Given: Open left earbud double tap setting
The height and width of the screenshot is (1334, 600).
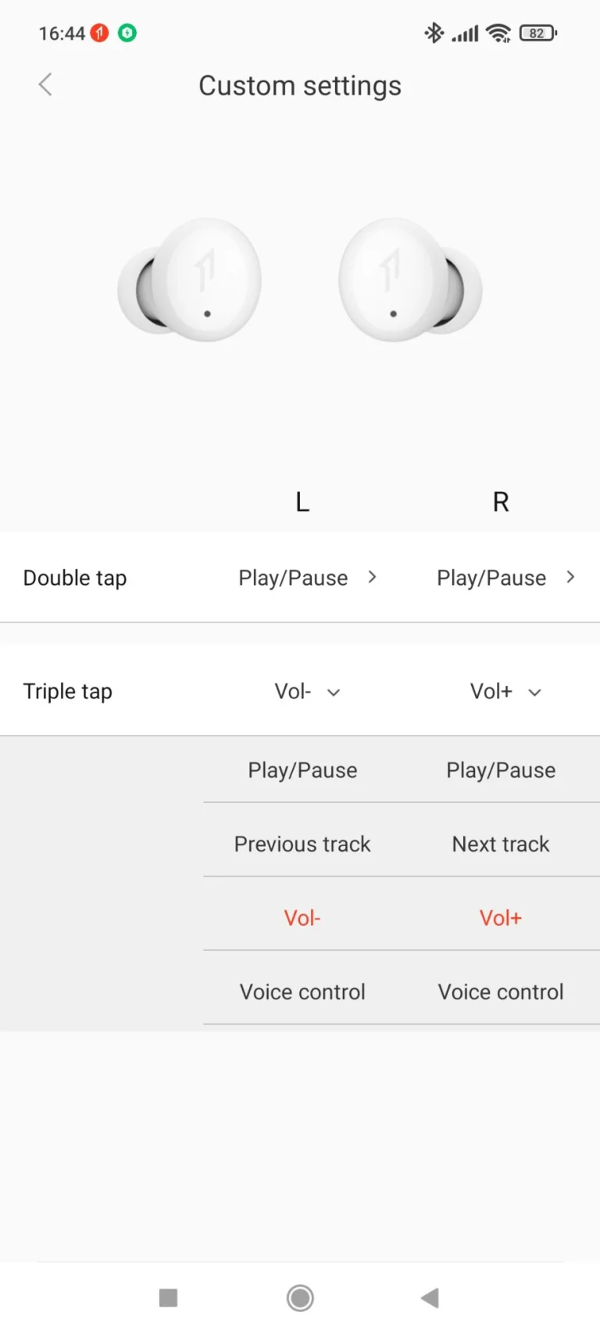Looking at the screenshot, I should point(307,578).
